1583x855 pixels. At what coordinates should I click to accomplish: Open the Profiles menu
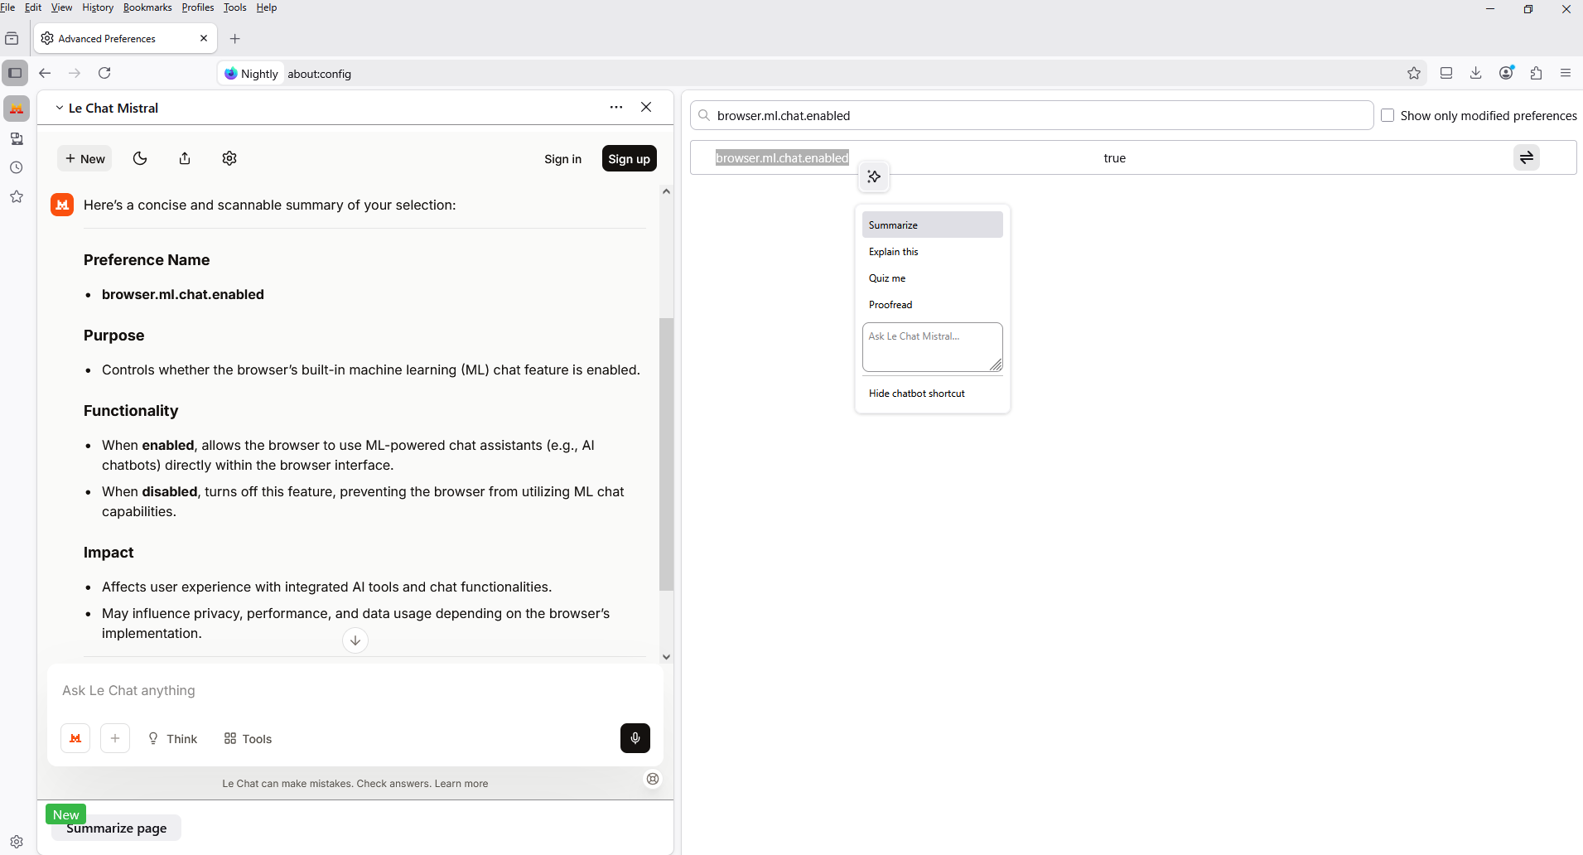tap(198, 7)
